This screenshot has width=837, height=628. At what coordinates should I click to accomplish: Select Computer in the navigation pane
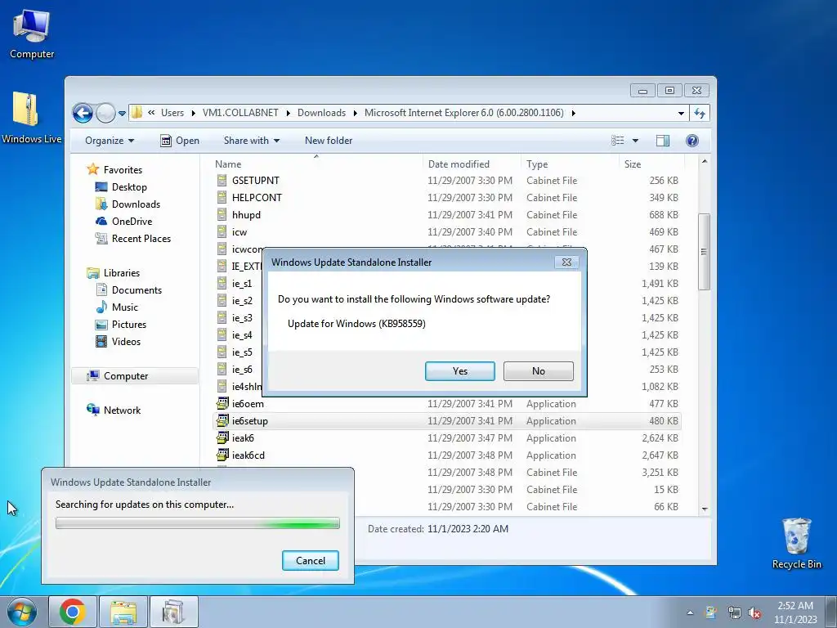coord(125,376)
